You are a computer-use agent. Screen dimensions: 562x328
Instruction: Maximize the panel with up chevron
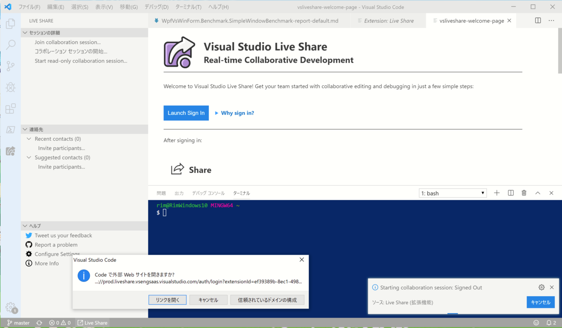(x=538, y=193)
